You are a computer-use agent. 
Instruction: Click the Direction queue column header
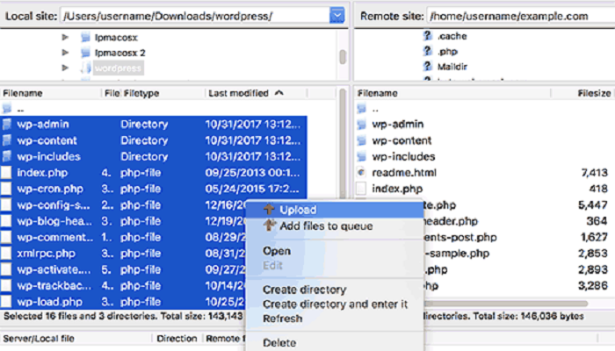[x=177, y=339]
